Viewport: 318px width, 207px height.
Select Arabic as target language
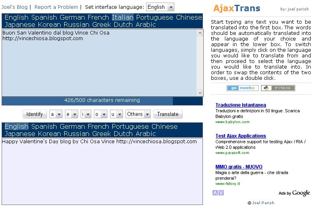pyautogui.click(x=146, y=134)
